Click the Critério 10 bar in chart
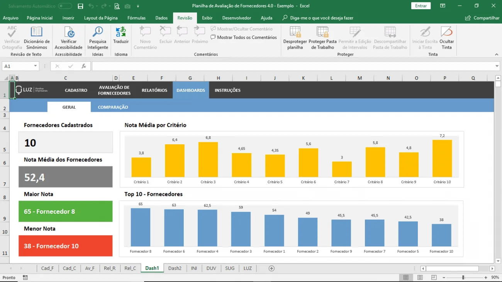The width and height of the screenshot is (502, 282). click(x=442, y=159)
